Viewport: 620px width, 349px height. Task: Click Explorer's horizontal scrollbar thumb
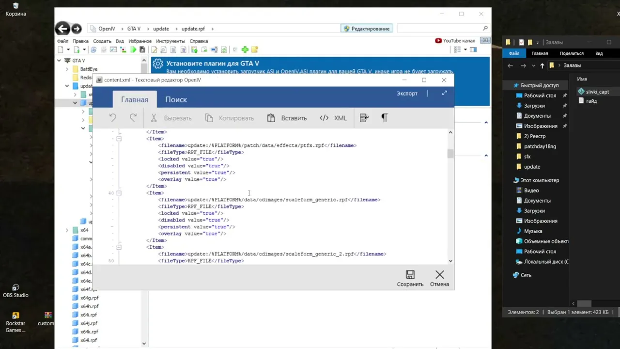pos(585,303)
